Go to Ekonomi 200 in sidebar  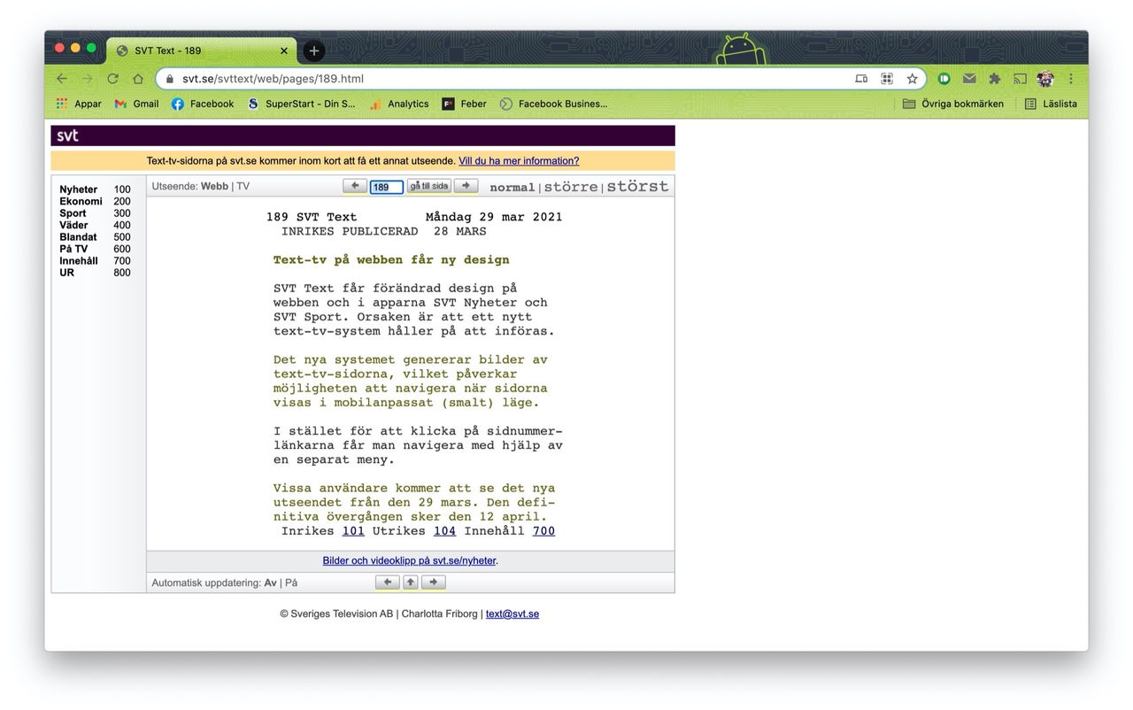tap(95, 202)
